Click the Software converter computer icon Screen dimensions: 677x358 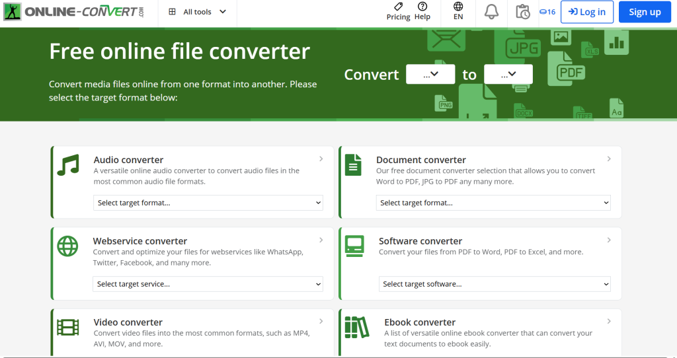click(354, 246)
